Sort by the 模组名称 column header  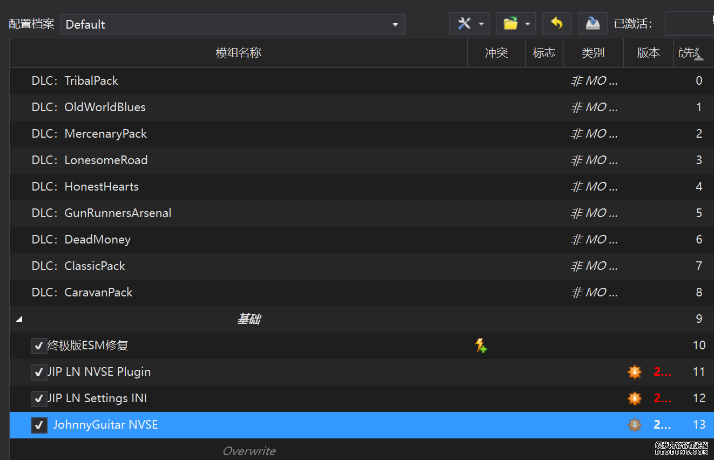[238, 53]
